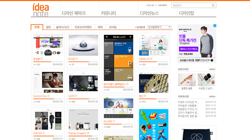Click bookmark icon beside 현대자동차 블루멤버스

point(127,84)
